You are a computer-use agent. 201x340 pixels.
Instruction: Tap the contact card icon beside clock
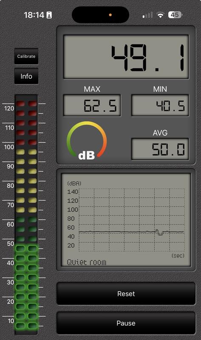coord(49,15)
